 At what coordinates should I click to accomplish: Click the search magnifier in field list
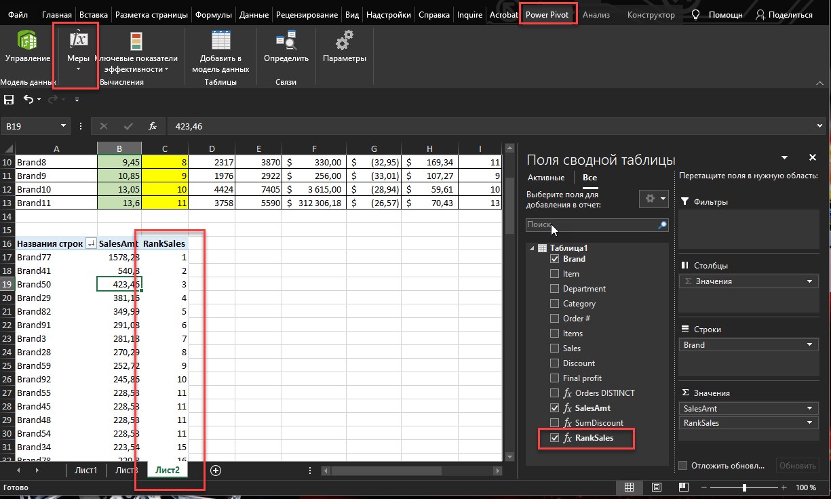tap(662, 224)
